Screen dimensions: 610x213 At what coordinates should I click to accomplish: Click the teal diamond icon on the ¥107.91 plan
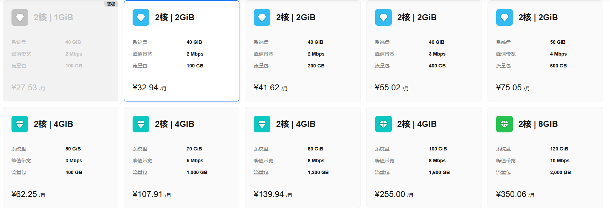click(x=141, y=124)
